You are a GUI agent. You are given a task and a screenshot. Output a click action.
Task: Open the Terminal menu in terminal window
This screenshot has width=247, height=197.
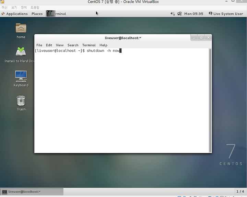click(x=89, y=45)
